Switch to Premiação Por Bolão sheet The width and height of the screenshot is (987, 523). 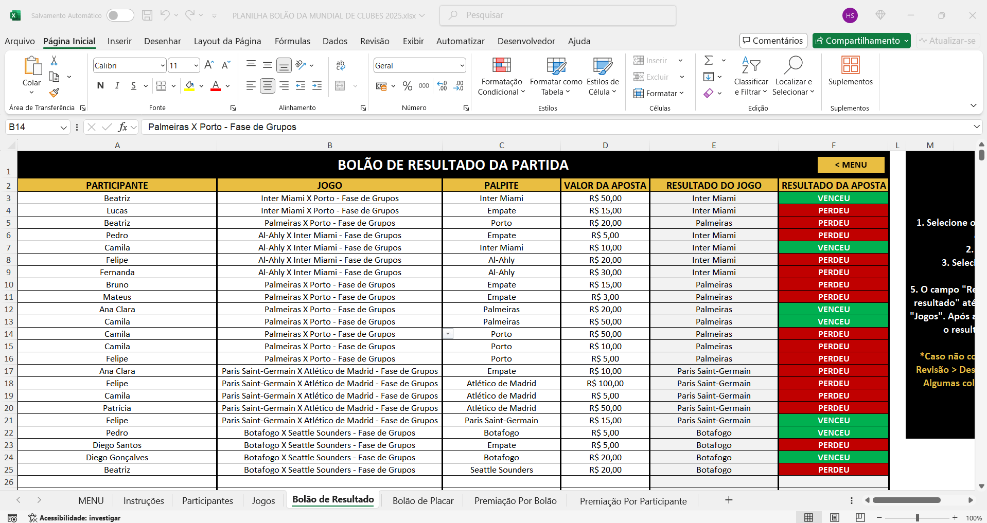[515, 501]
